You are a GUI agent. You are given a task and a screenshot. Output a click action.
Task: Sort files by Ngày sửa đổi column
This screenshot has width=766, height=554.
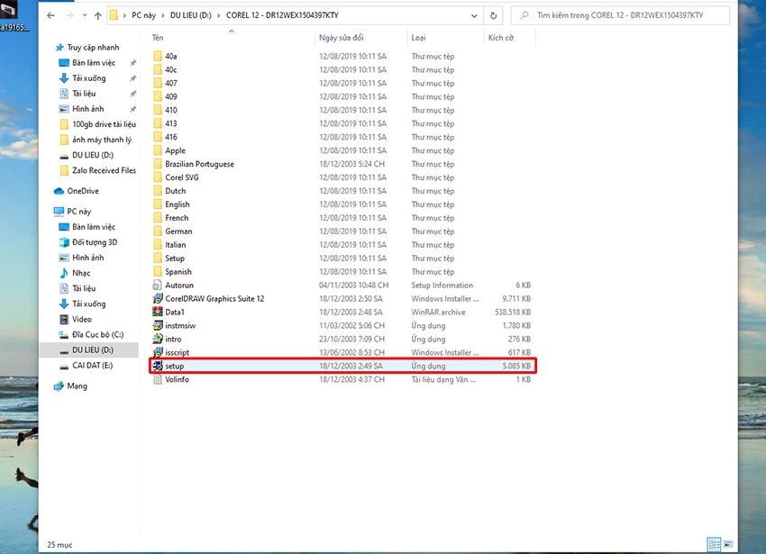point(341,38)
